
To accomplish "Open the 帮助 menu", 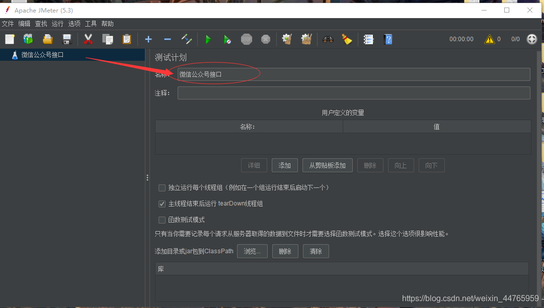I will point(108,24).
